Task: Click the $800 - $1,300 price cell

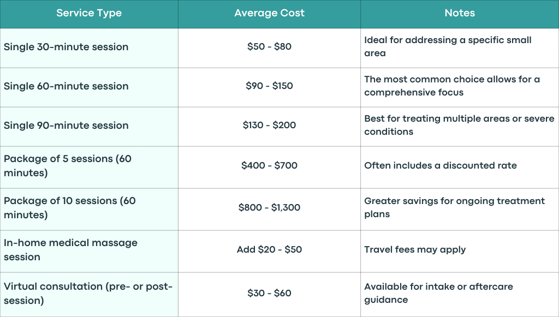Action: click(269, 209)
